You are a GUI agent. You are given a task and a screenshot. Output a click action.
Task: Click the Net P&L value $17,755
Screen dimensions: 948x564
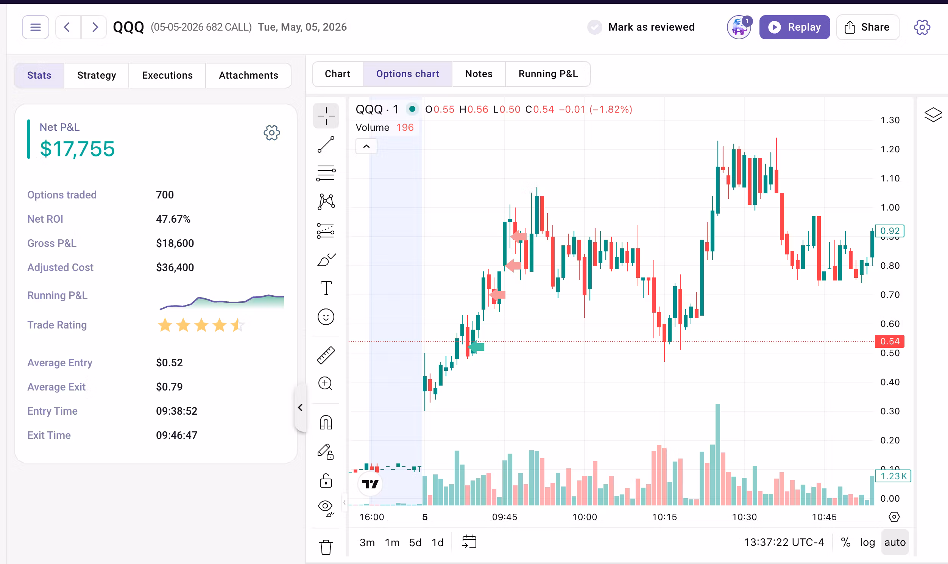coord(77,149)
